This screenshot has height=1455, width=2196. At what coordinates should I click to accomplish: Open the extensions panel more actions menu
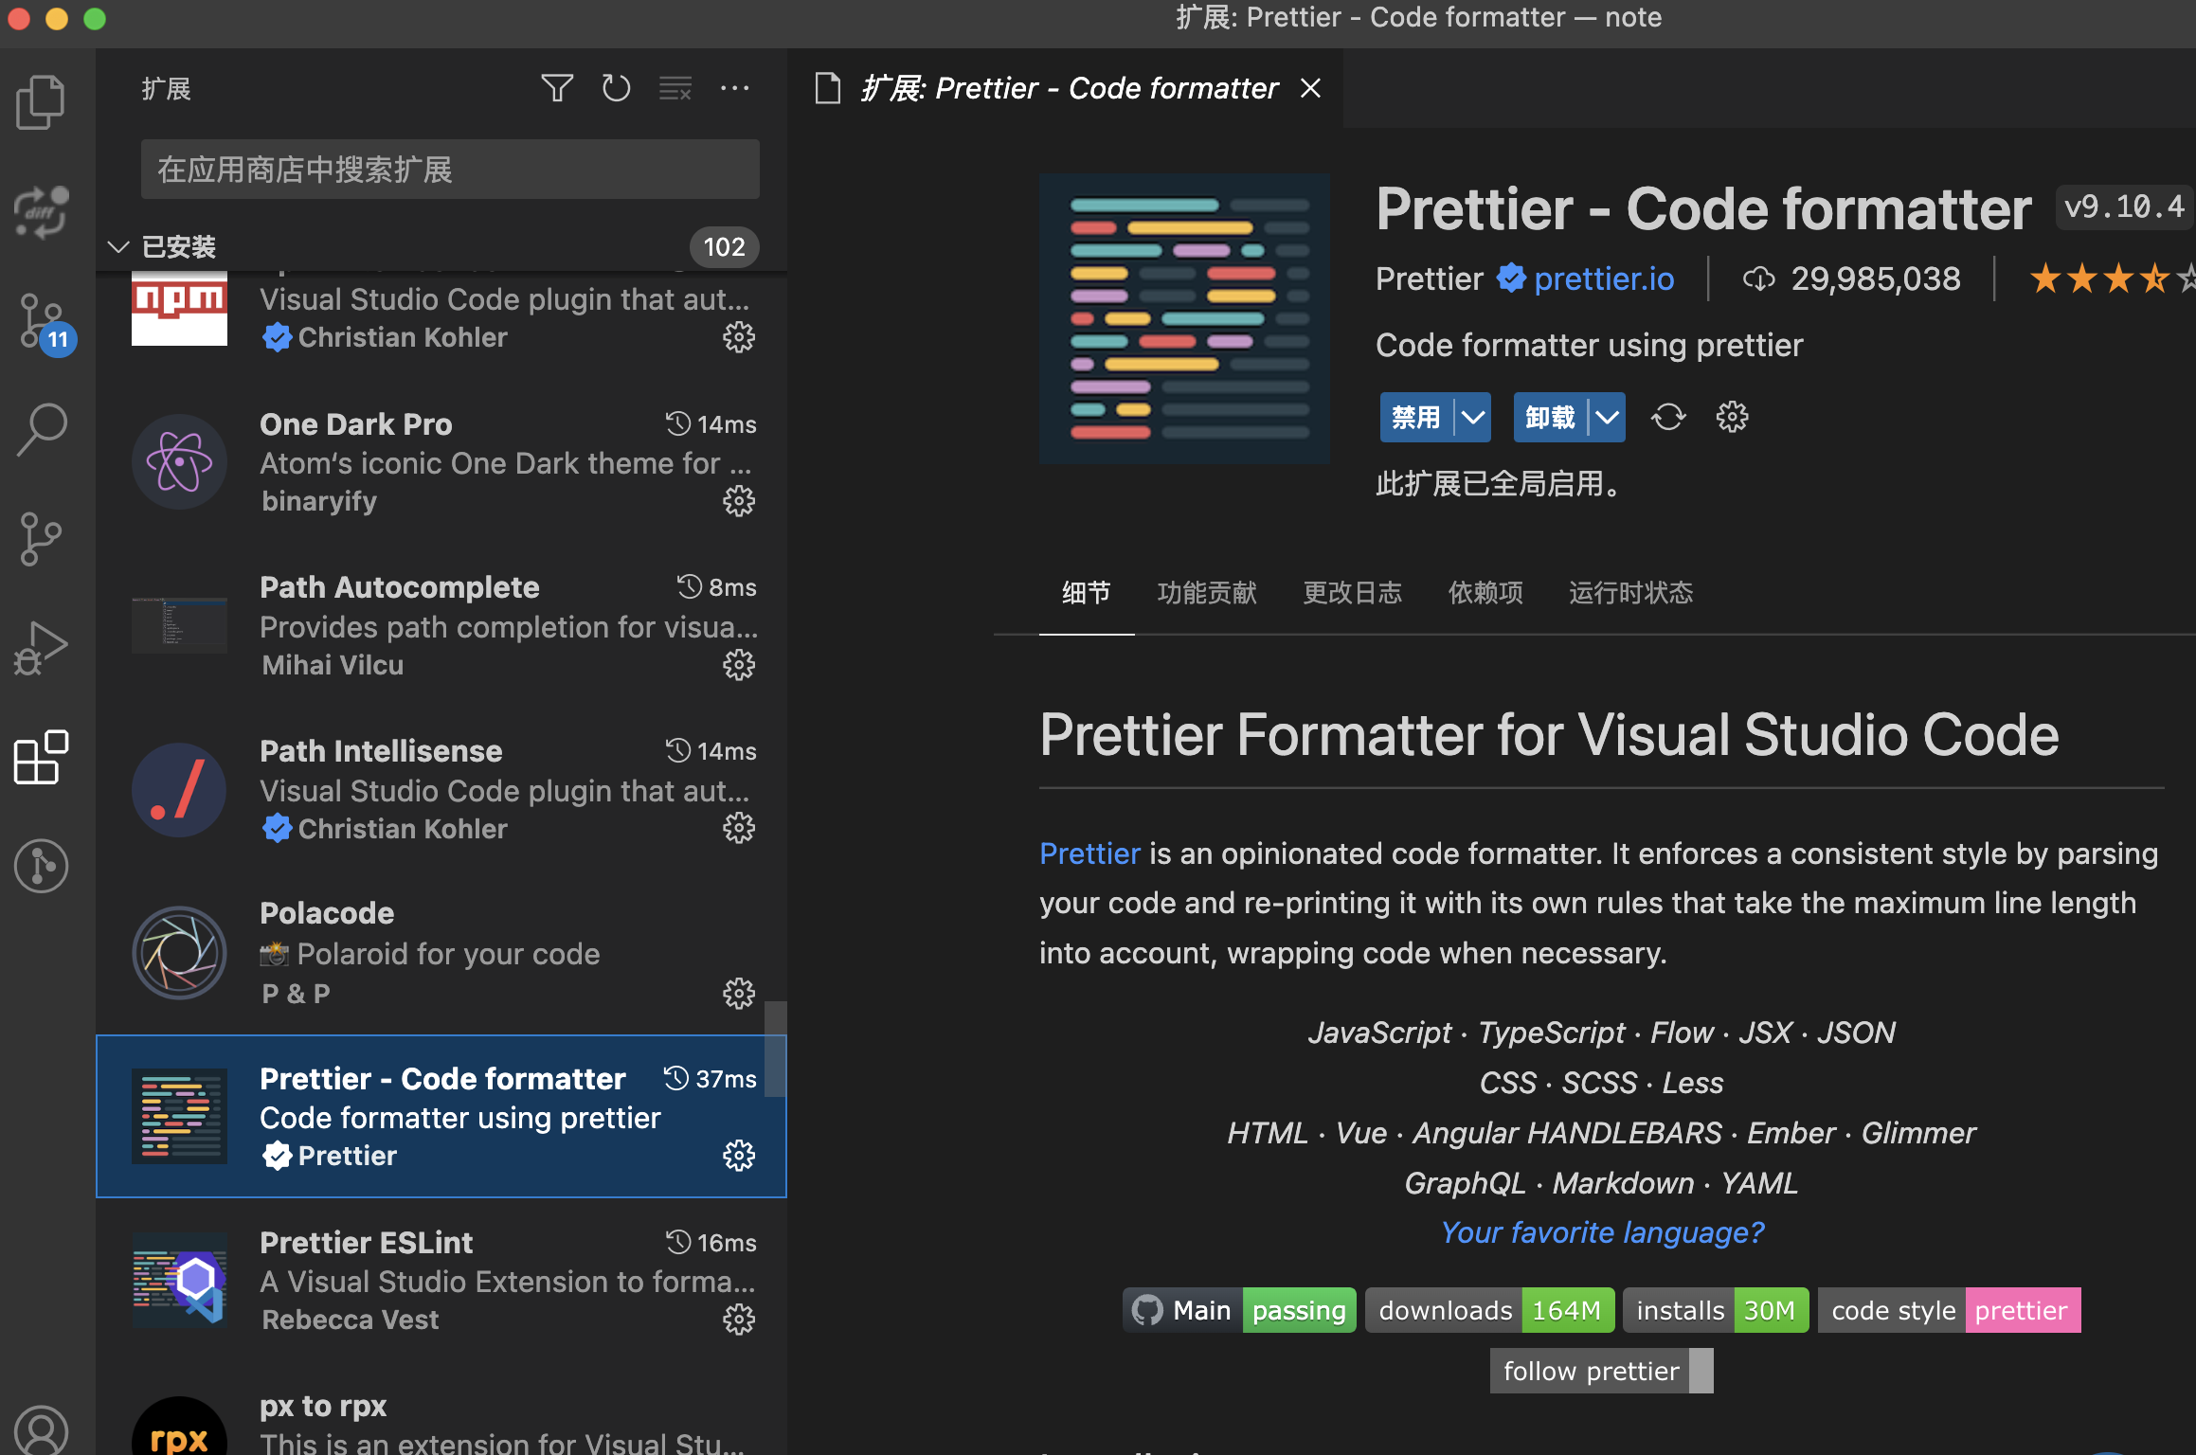(735, 89)
